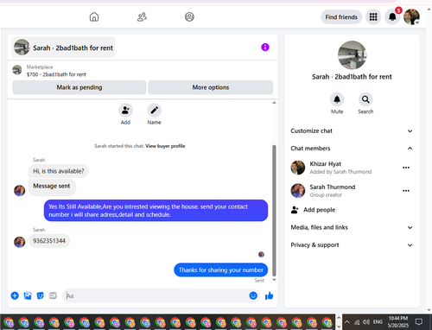
Task: Choose a sticker icon in composer
Action: click(x=41, y=295)
